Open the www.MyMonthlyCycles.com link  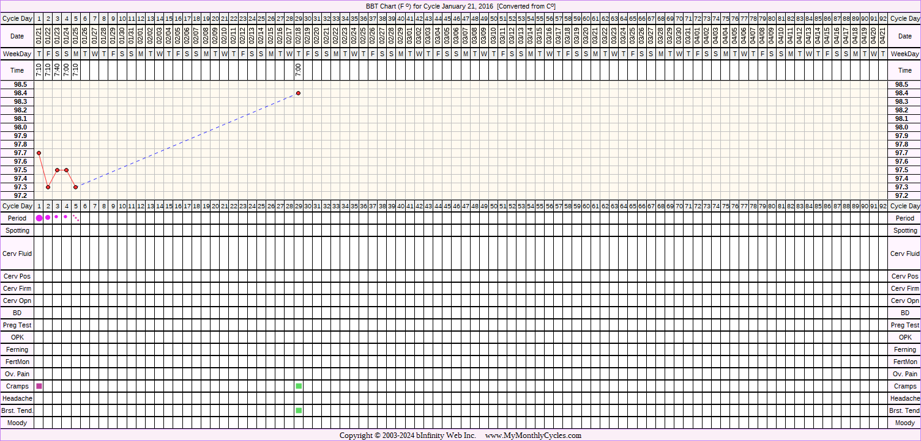533,436
